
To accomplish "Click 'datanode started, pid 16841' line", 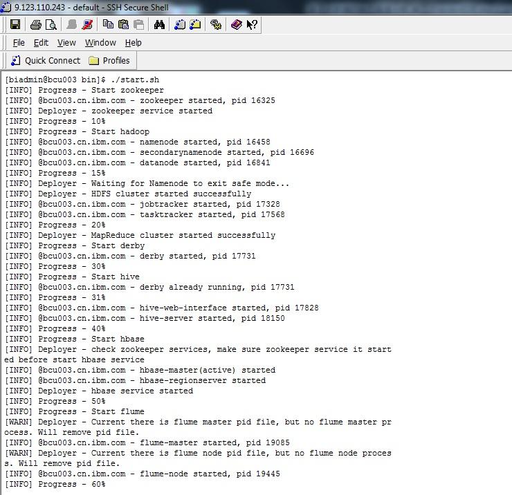I will (138, 163).
